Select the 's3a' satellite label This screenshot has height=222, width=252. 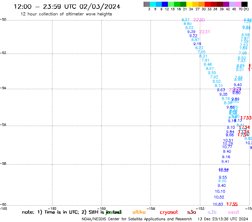(x=191, y=212)
